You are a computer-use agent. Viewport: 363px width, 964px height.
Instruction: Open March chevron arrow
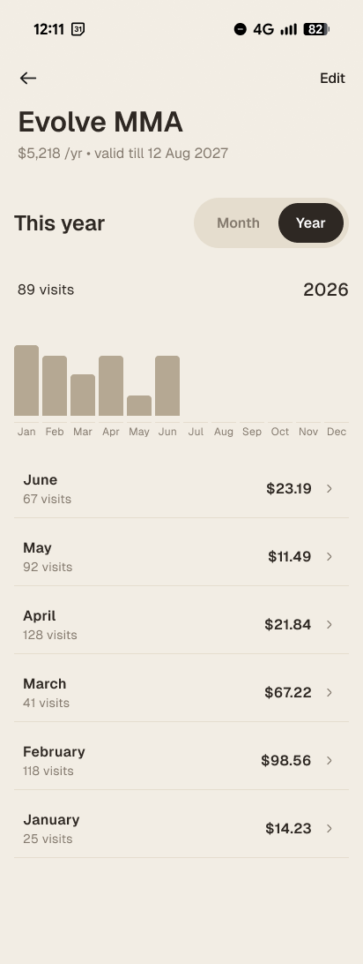click(x=330, y=693)
